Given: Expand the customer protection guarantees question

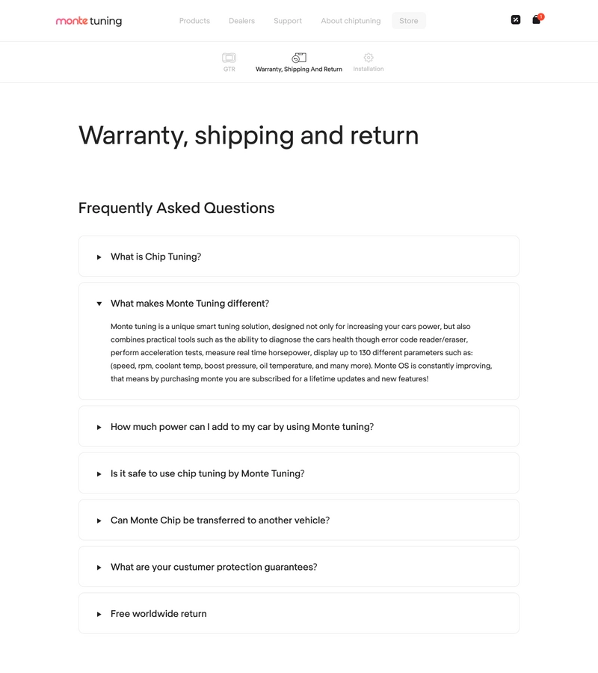Looking at the screenshot, I should tap(214, 567).
